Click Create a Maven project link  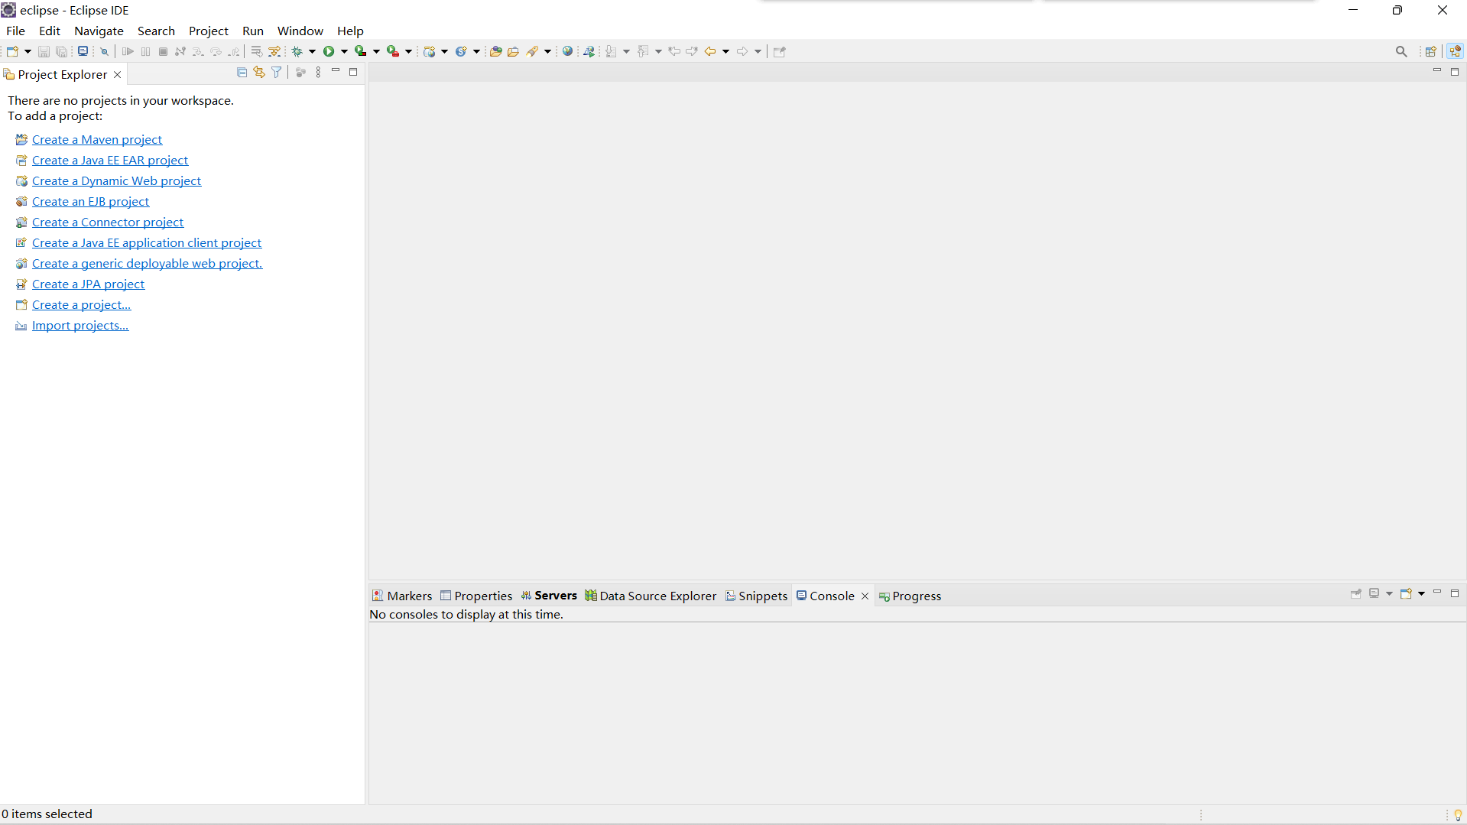[x=97, y=139]
